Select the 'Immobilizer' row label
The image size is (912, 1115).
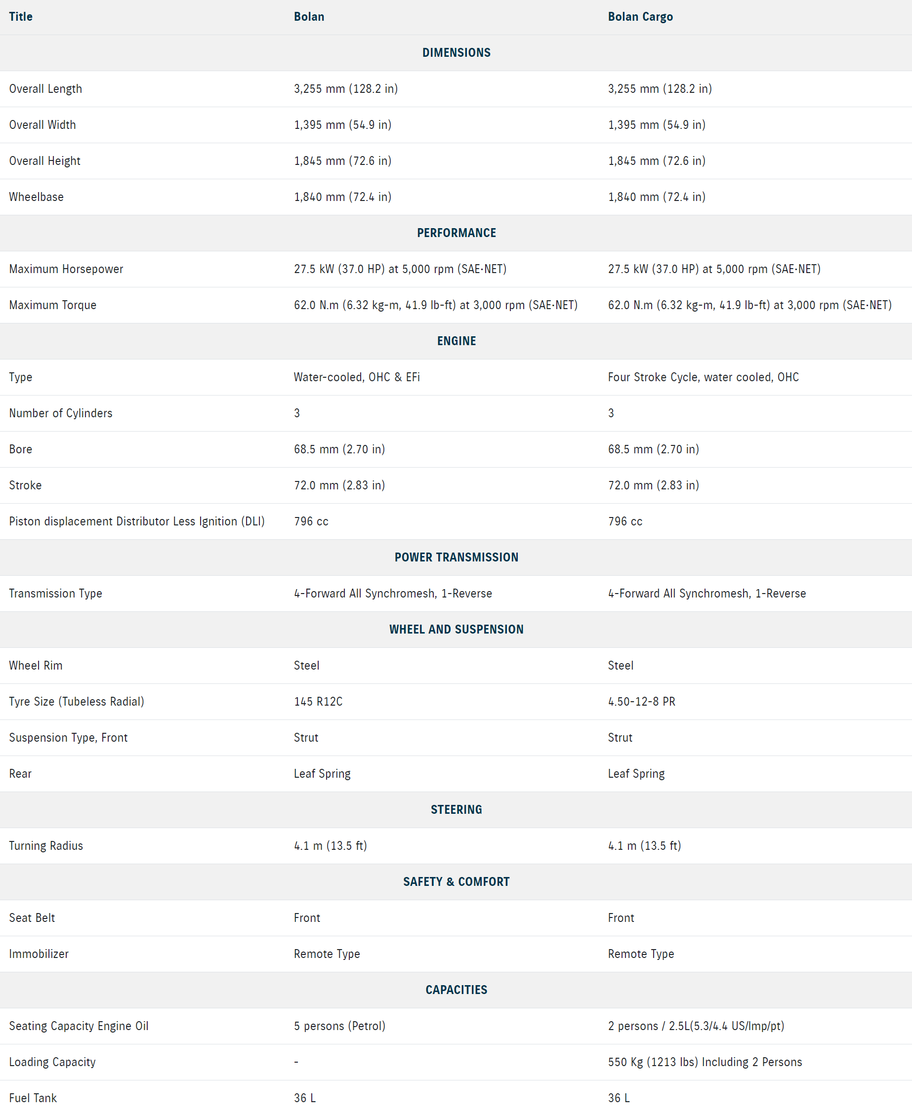(x=39, y=954)
